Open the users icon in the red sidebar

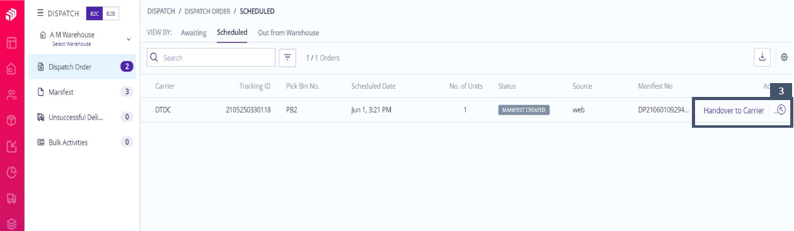pos(11,95)
